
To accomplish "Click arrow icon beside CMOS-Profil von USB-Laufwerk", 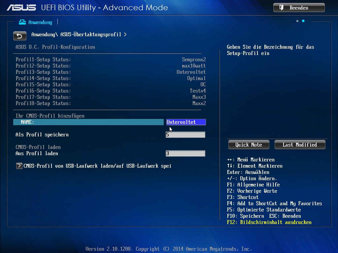I will tap(19, 166).
